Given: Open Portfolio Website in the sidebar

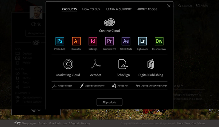Looking at the screenshot, I should pos(32,102).
